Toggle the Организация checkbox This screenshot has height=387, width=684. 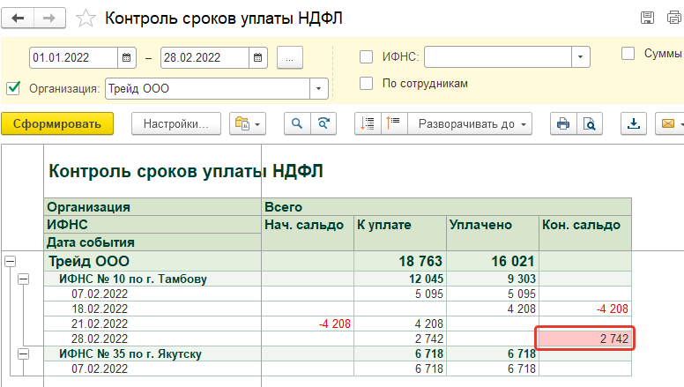[x=13, y=88]
